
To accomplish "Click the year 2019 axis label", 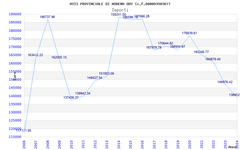I will (x=178, y=144).
